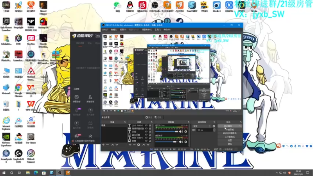
Task: Open the Google Chrome desktop shortcut
Action: [18, 90]
